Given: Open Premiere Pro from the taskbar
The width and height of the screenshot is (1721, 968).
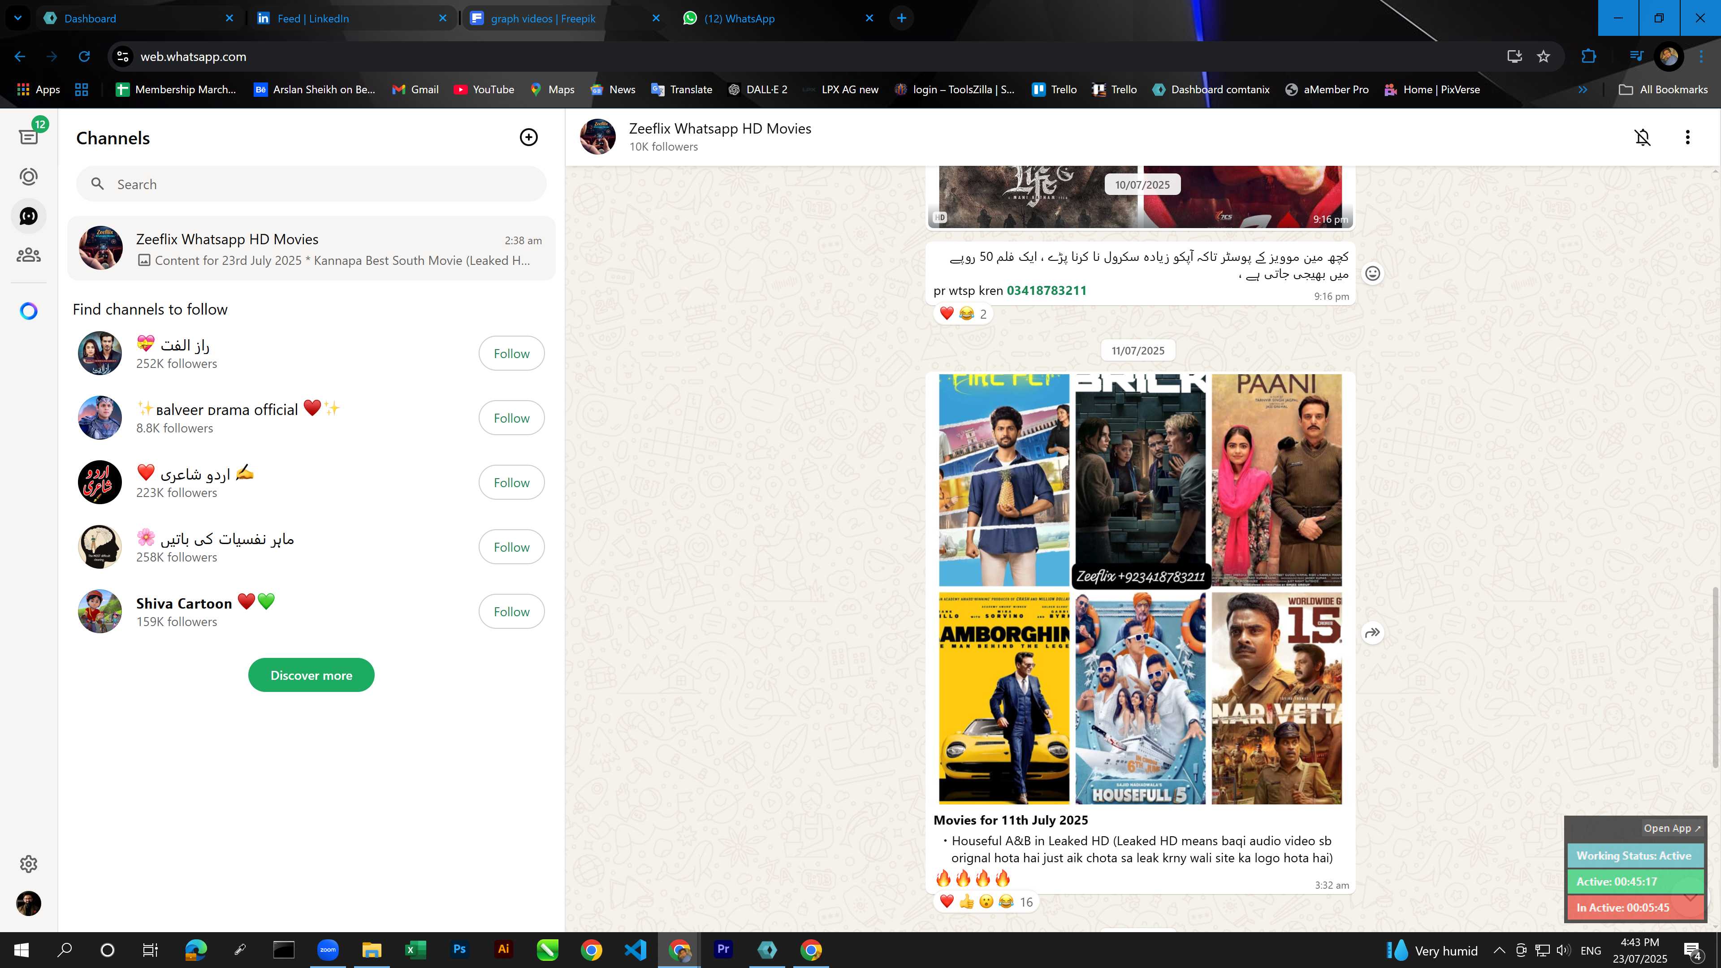Looking at the screenshot, I should (723, 949).
